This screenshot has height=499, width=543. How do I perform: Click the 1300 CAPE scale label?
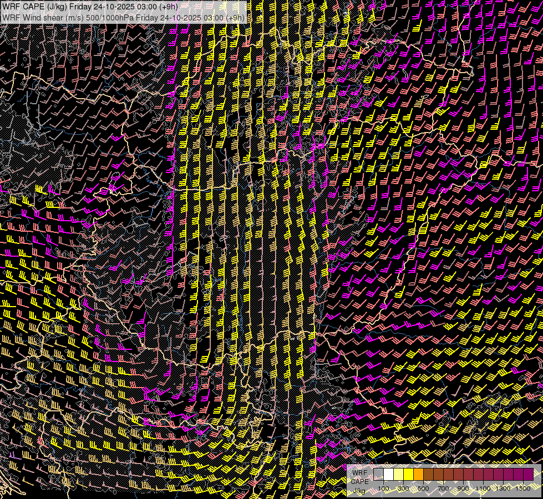coord(503,488)
